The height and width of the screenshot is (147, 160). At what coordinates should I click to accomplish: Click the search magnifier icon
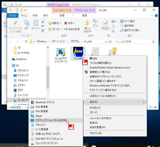pos(153,42)
